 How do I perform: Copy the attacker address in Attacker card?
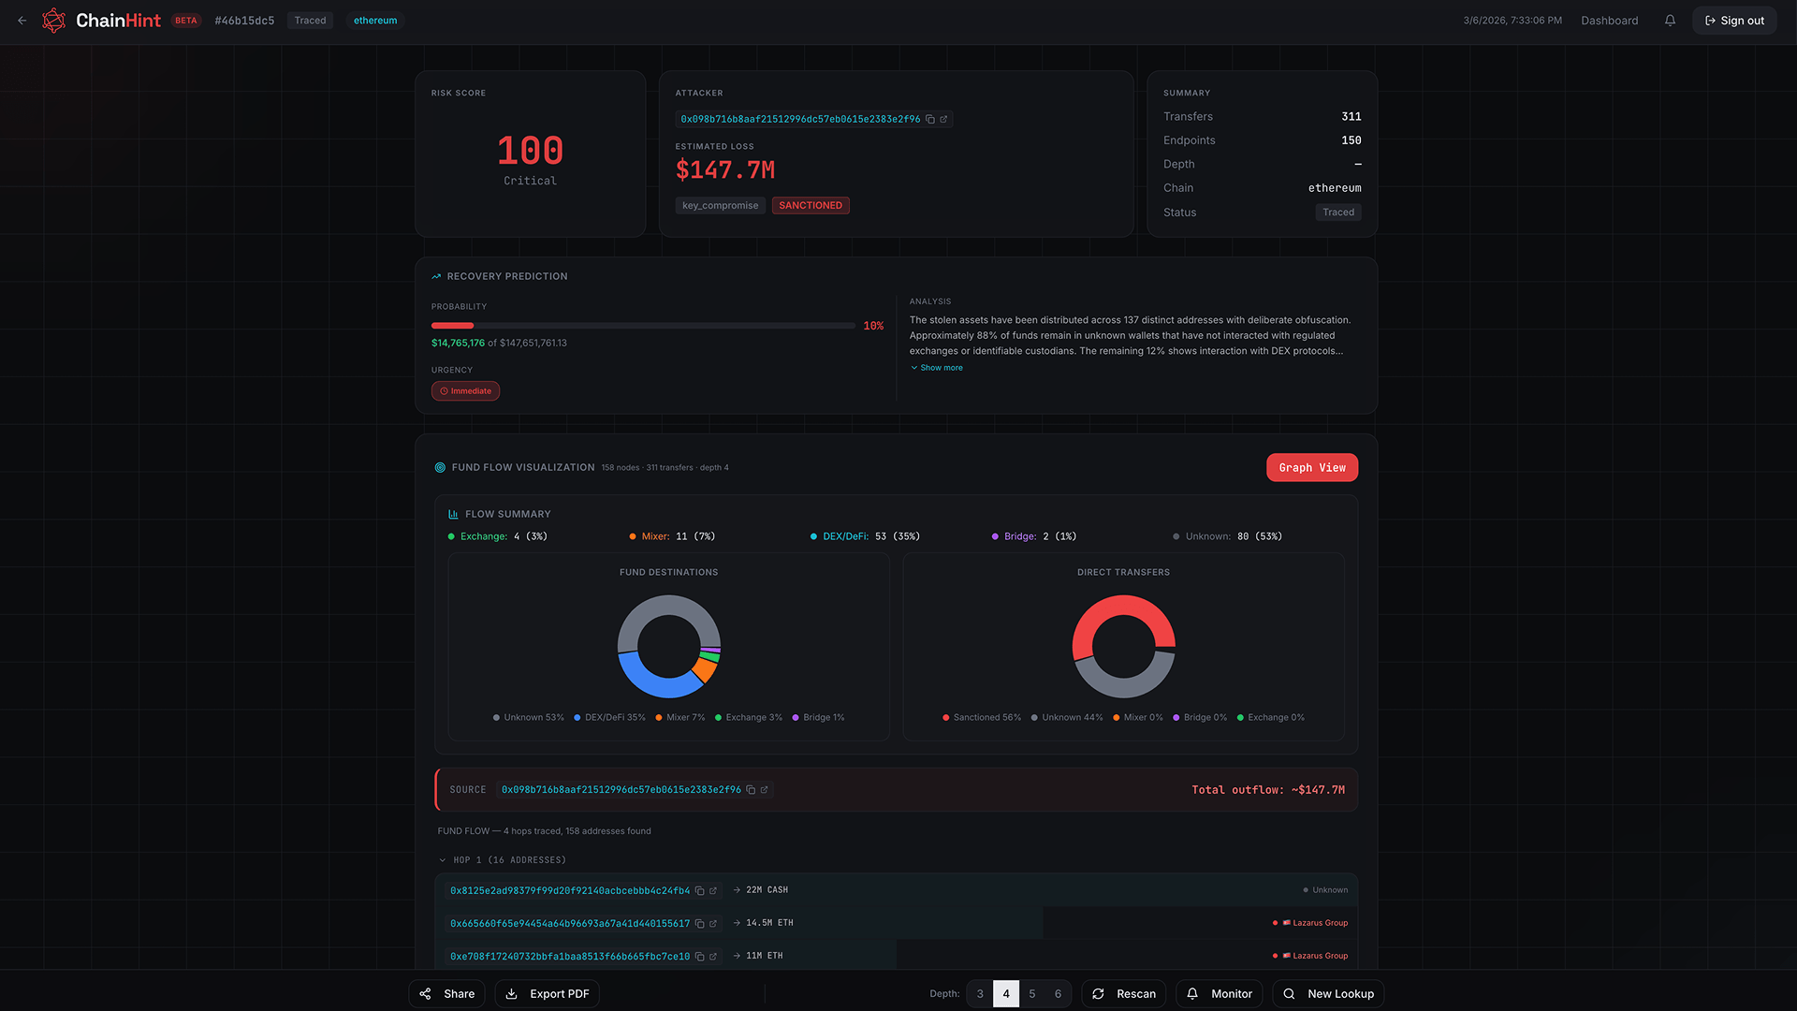(x=930, y=120)
